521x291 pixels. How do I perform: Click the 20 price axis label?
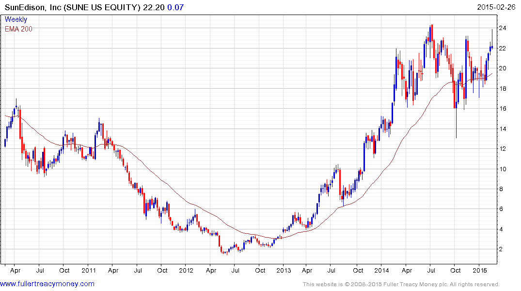click(503, 68)
